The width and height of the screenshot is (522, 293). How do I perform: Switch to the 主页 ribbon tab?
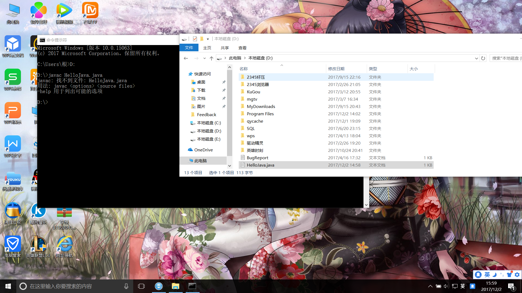tap(207, 48)
